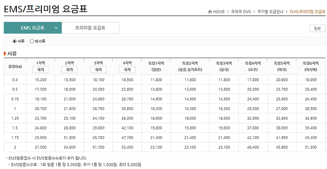The height and width of the screenshot is (169, 327).
Task: Click the 41,900 price cell
Action: 282,138
